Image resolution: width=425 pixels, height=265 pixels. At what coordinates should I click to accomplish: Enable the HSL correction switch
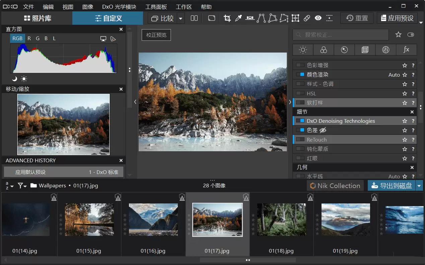click(300, 93)
